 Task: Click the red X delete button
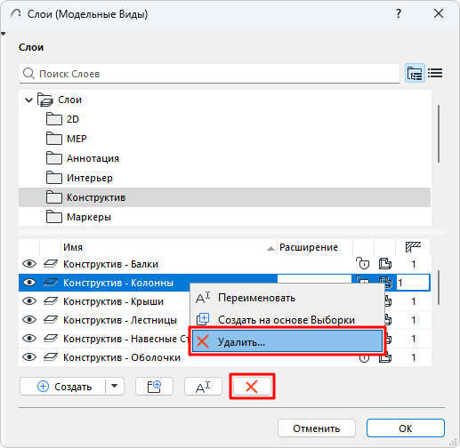coord(252,387)
